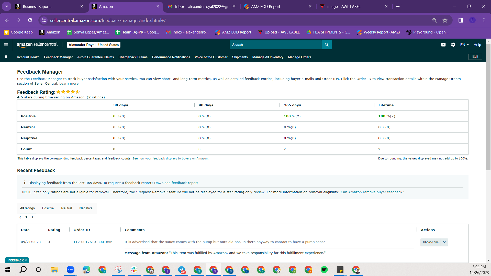
Task: Open order 112-0017613-3001856
Action: tap(93, 242)
